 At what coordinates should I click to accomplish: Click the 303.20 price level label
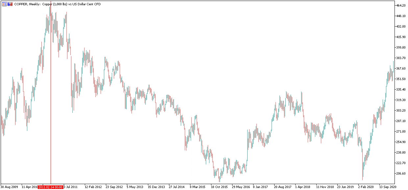[401, 111]
